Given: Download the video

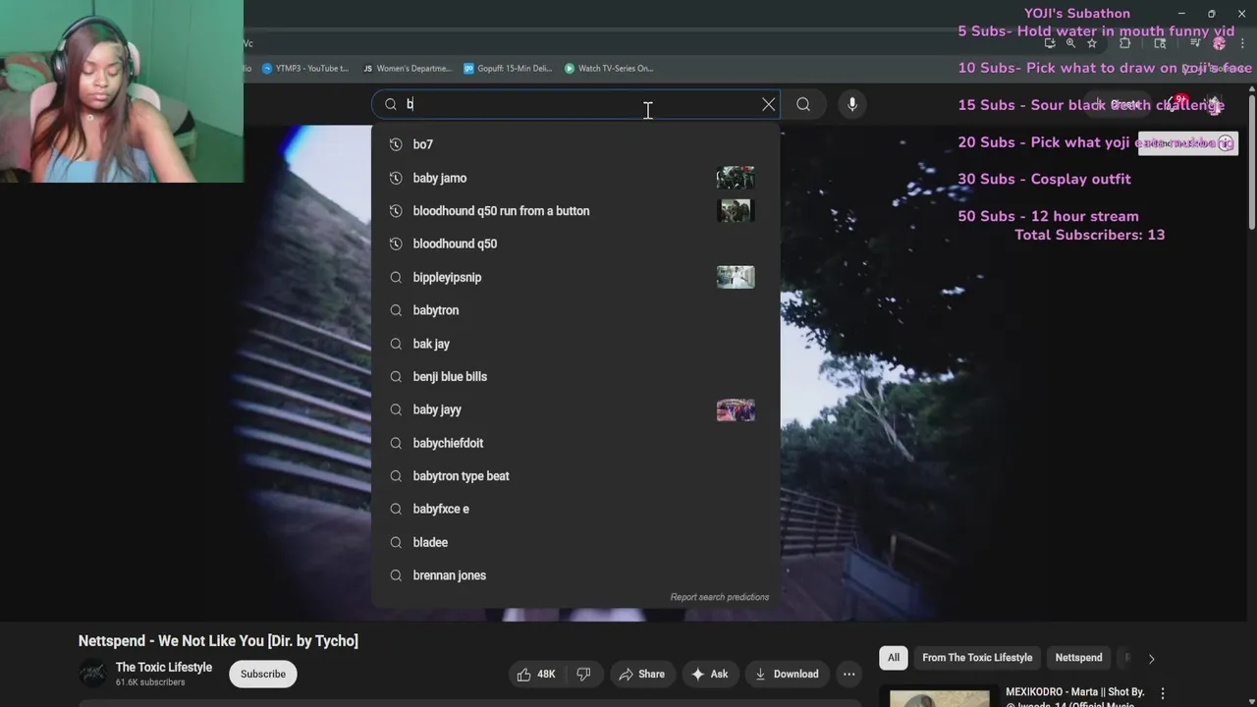Looking at the screenshot, I should [787, 674].
